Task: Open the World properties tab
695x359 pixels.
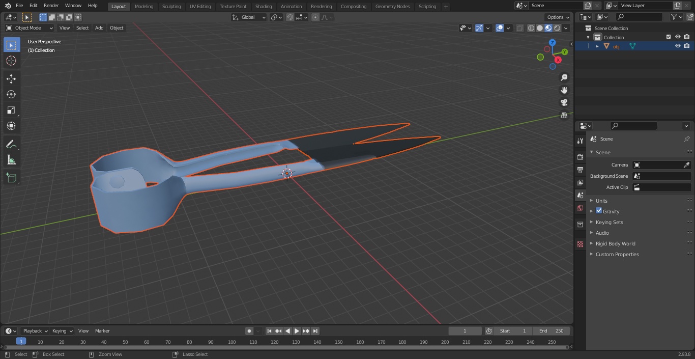Action: coord(580,208)
